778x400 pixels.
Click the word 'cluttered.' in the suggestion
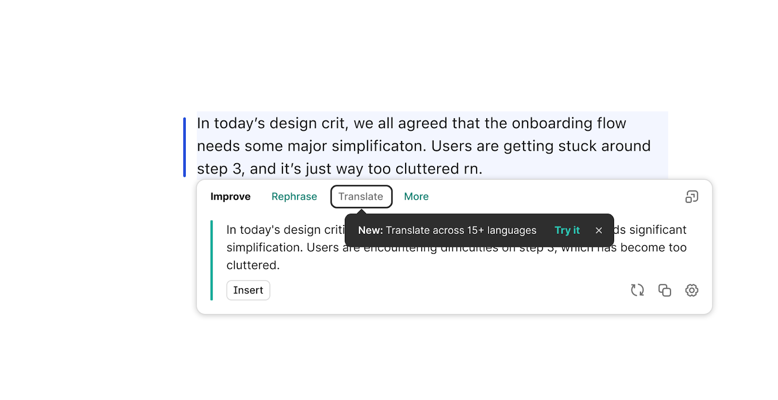click(253, 265)
